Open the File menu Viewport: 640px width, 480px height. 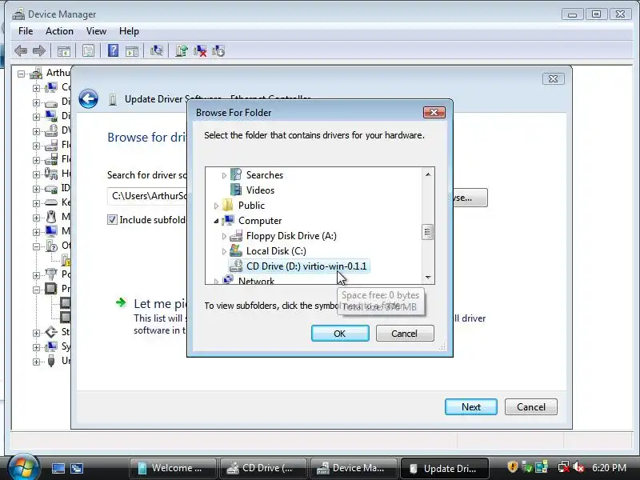(x=26, y=31)
